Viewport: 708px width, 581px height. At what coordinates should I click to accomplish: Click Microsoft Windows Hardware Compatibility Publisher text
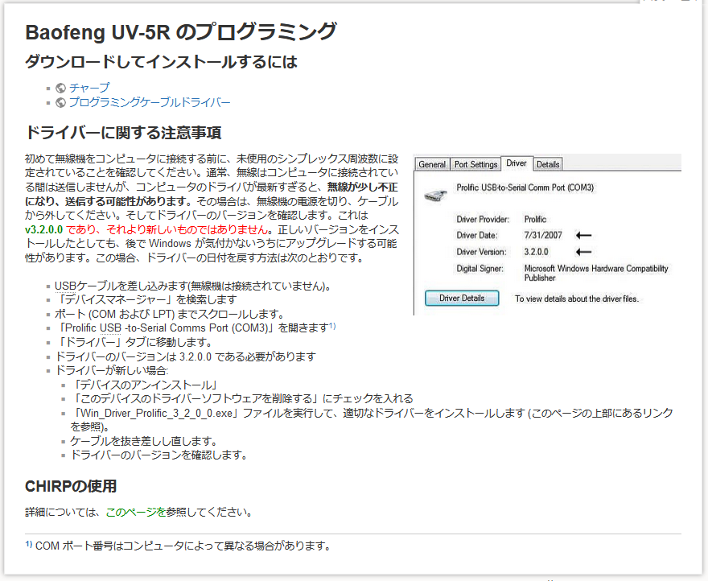[596, 273]
